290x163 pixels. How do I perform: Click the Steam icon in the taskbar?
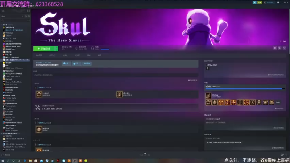tap(53, 161)
